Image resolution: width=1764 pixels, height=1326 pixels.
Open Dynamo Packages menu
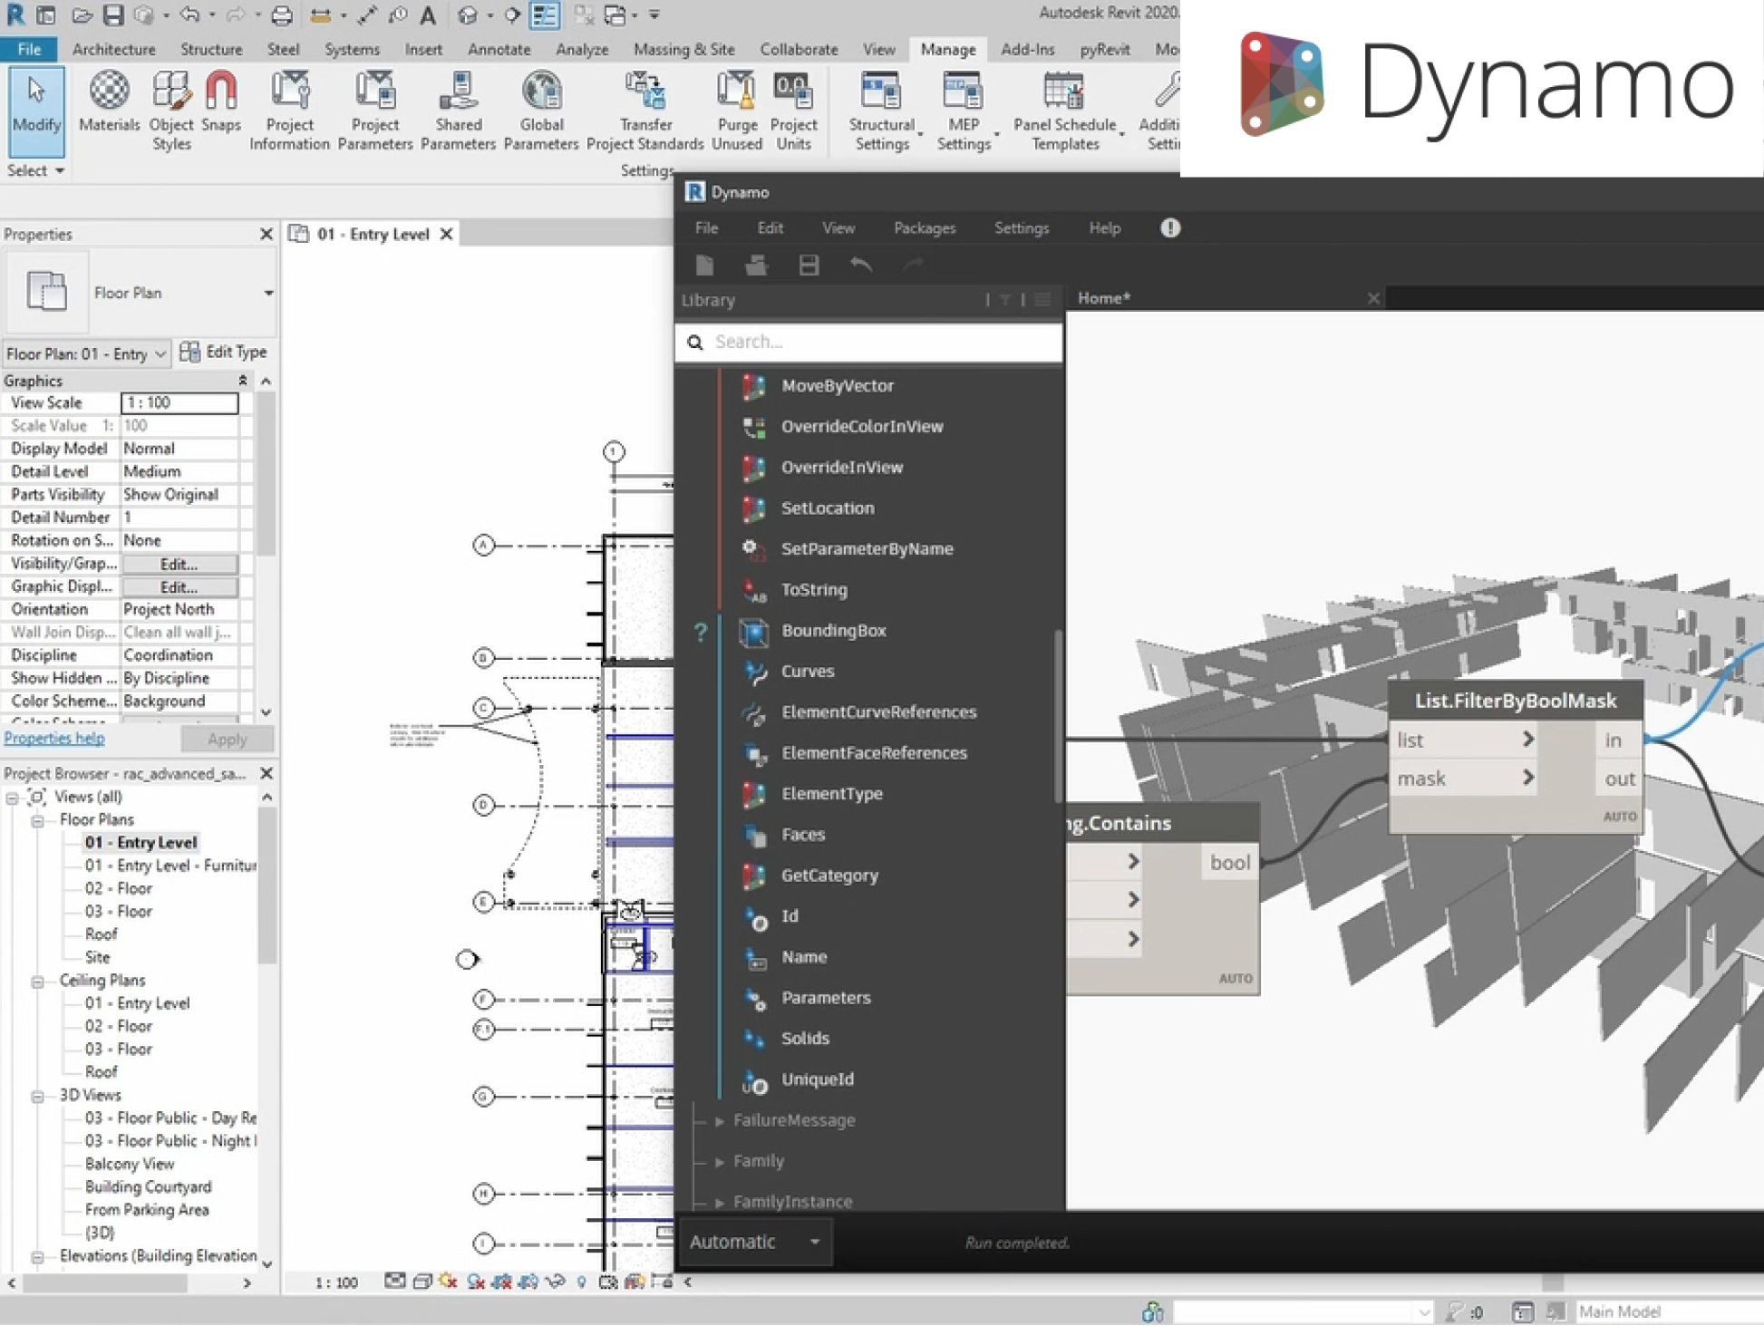point(925,228)
